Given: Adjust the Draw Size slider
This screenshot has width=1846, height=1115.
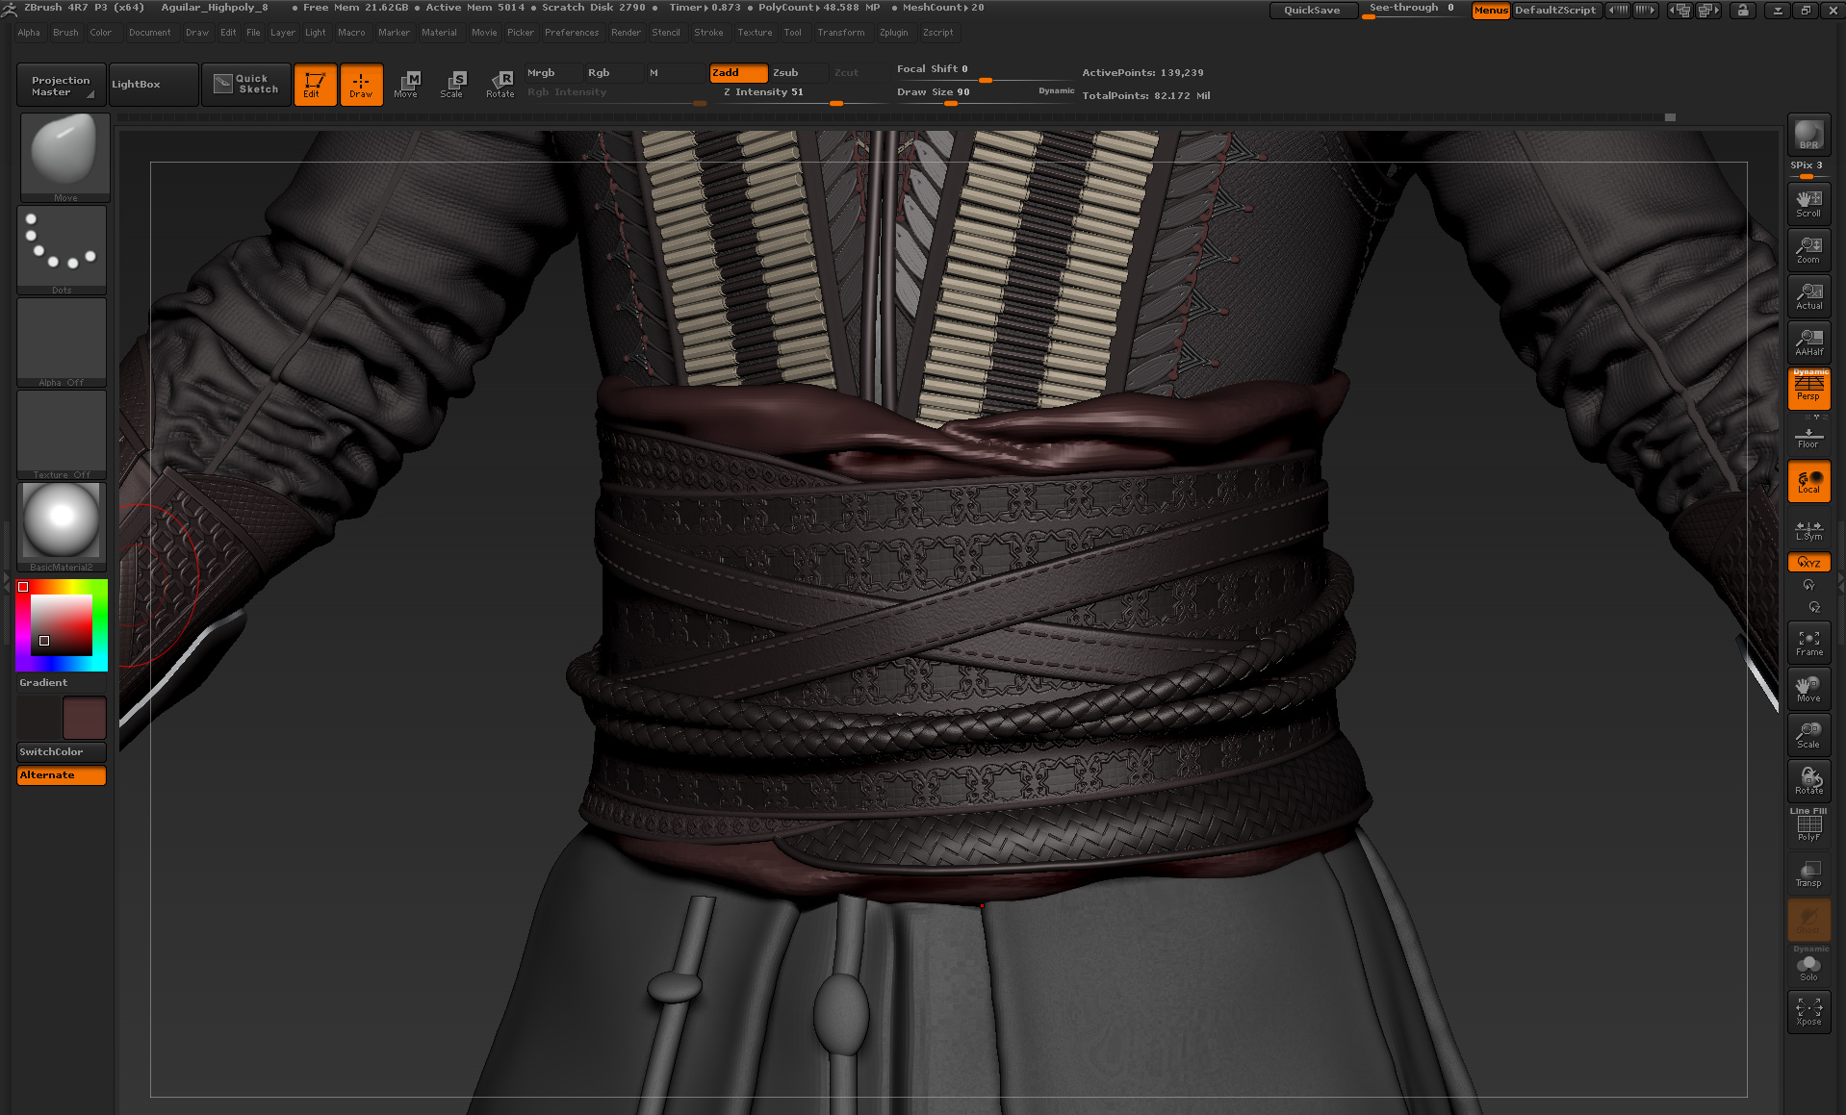Looking at the screenshot, I should 985,93.
